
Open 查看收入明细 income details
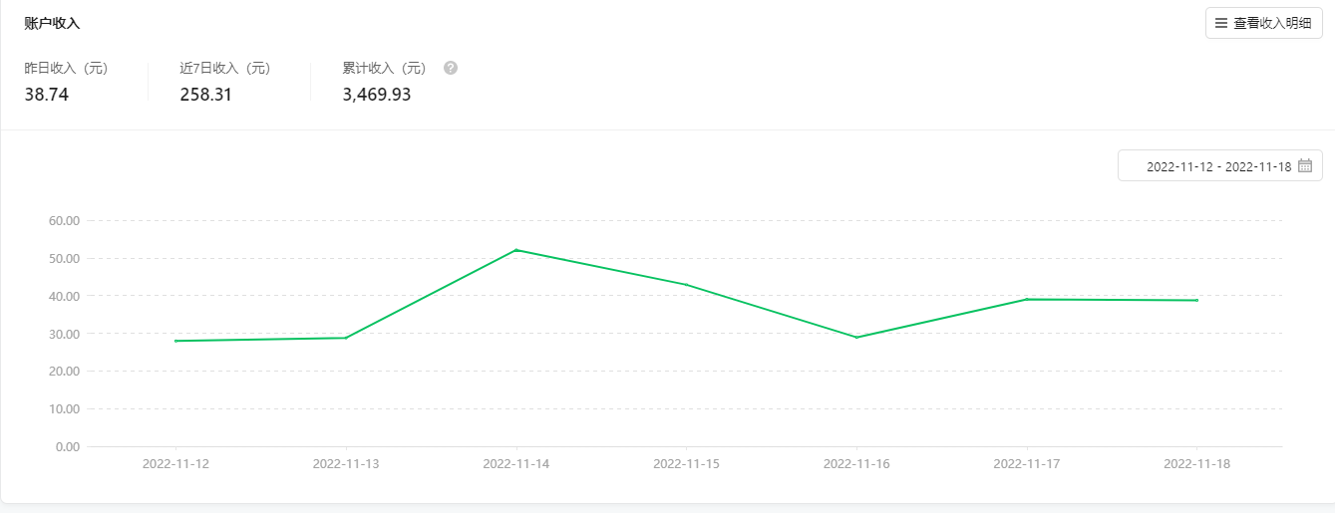coord(1264,23)
